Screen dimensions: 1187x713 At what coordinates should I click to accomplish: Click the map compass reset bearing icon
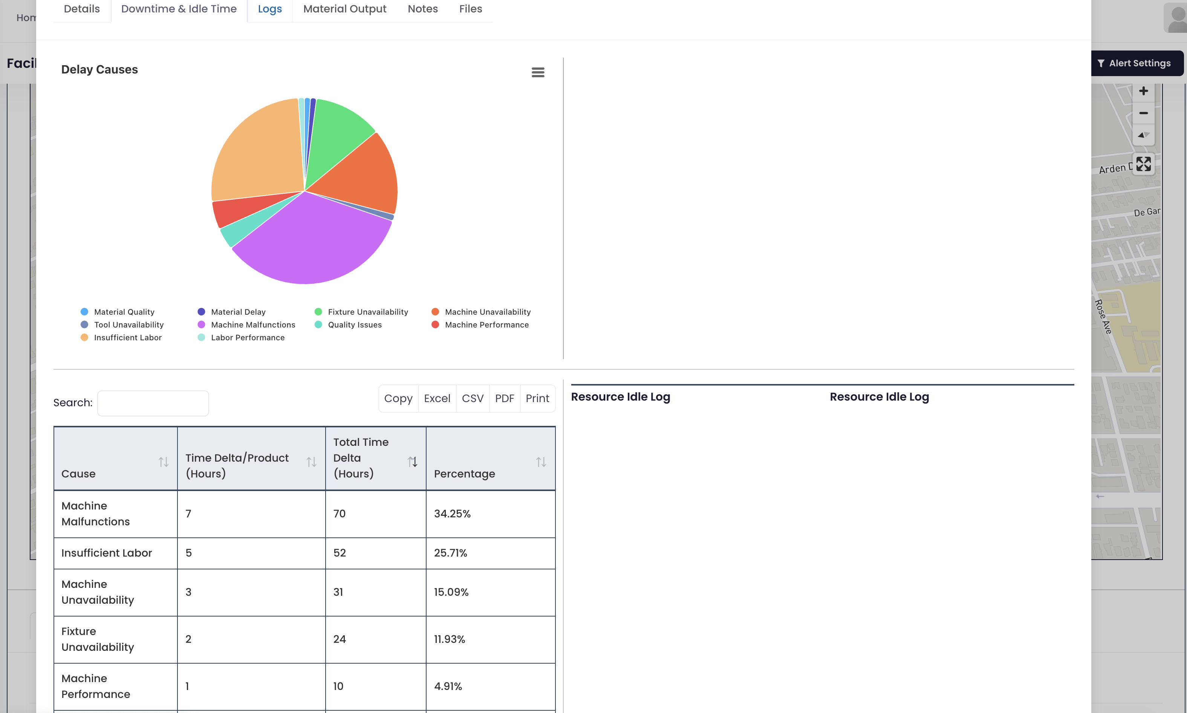point(1143,135)
